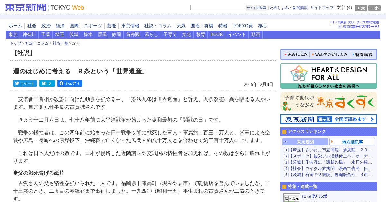Screen dimensions: 386x202
Task: Select 教育 in the blue bar
Action: click(x=201, y=35)
